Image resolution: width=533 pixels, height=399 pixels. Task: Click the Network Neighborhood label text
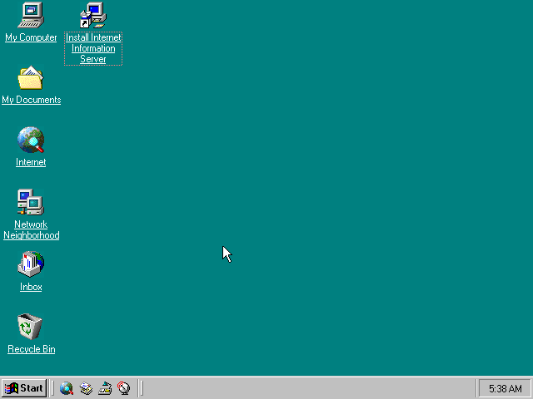pyautogui.click(x=32, y=229)
